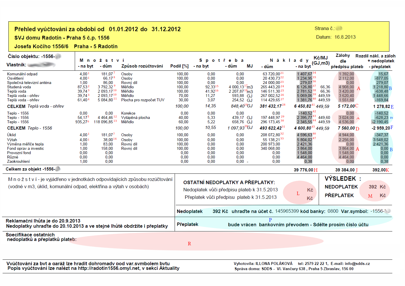405x286 pixels.
Task: Click blue marker F beside -2 959,20
Action: [x=392, y=128]
